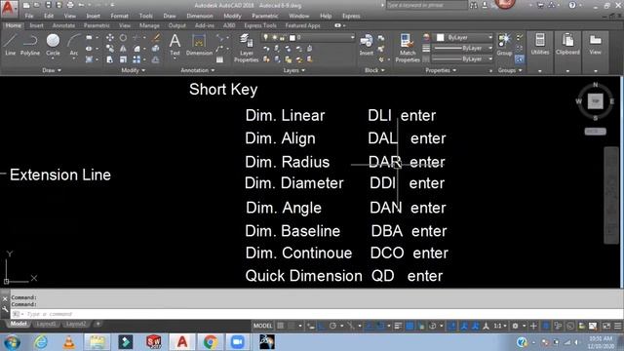The width and height of the screenshot is (624, 351).
Task: Click the TOP face of ViewCube
Action: pos(596,101)
